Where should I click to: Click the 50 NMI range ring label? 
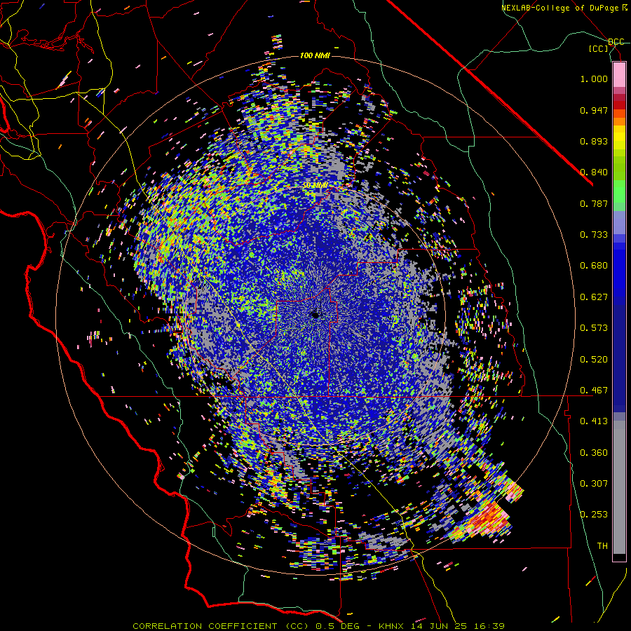coord(315,186)
